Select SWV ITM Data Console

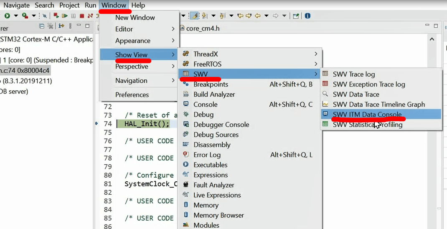coord(381,114)
